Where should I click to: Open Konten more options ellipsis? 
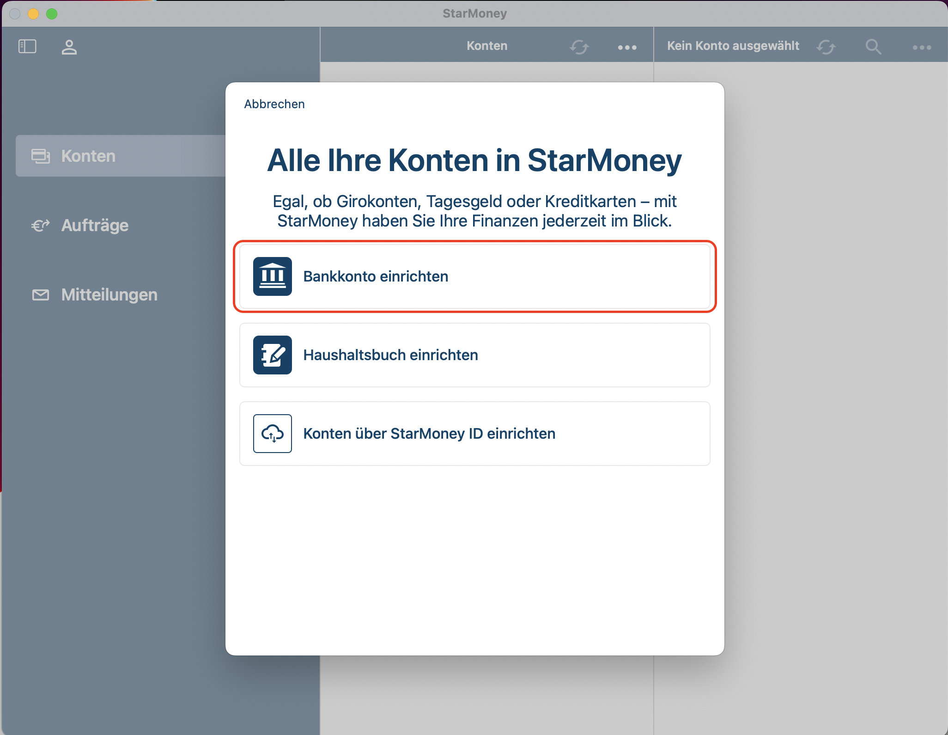(x=627, y=47)
